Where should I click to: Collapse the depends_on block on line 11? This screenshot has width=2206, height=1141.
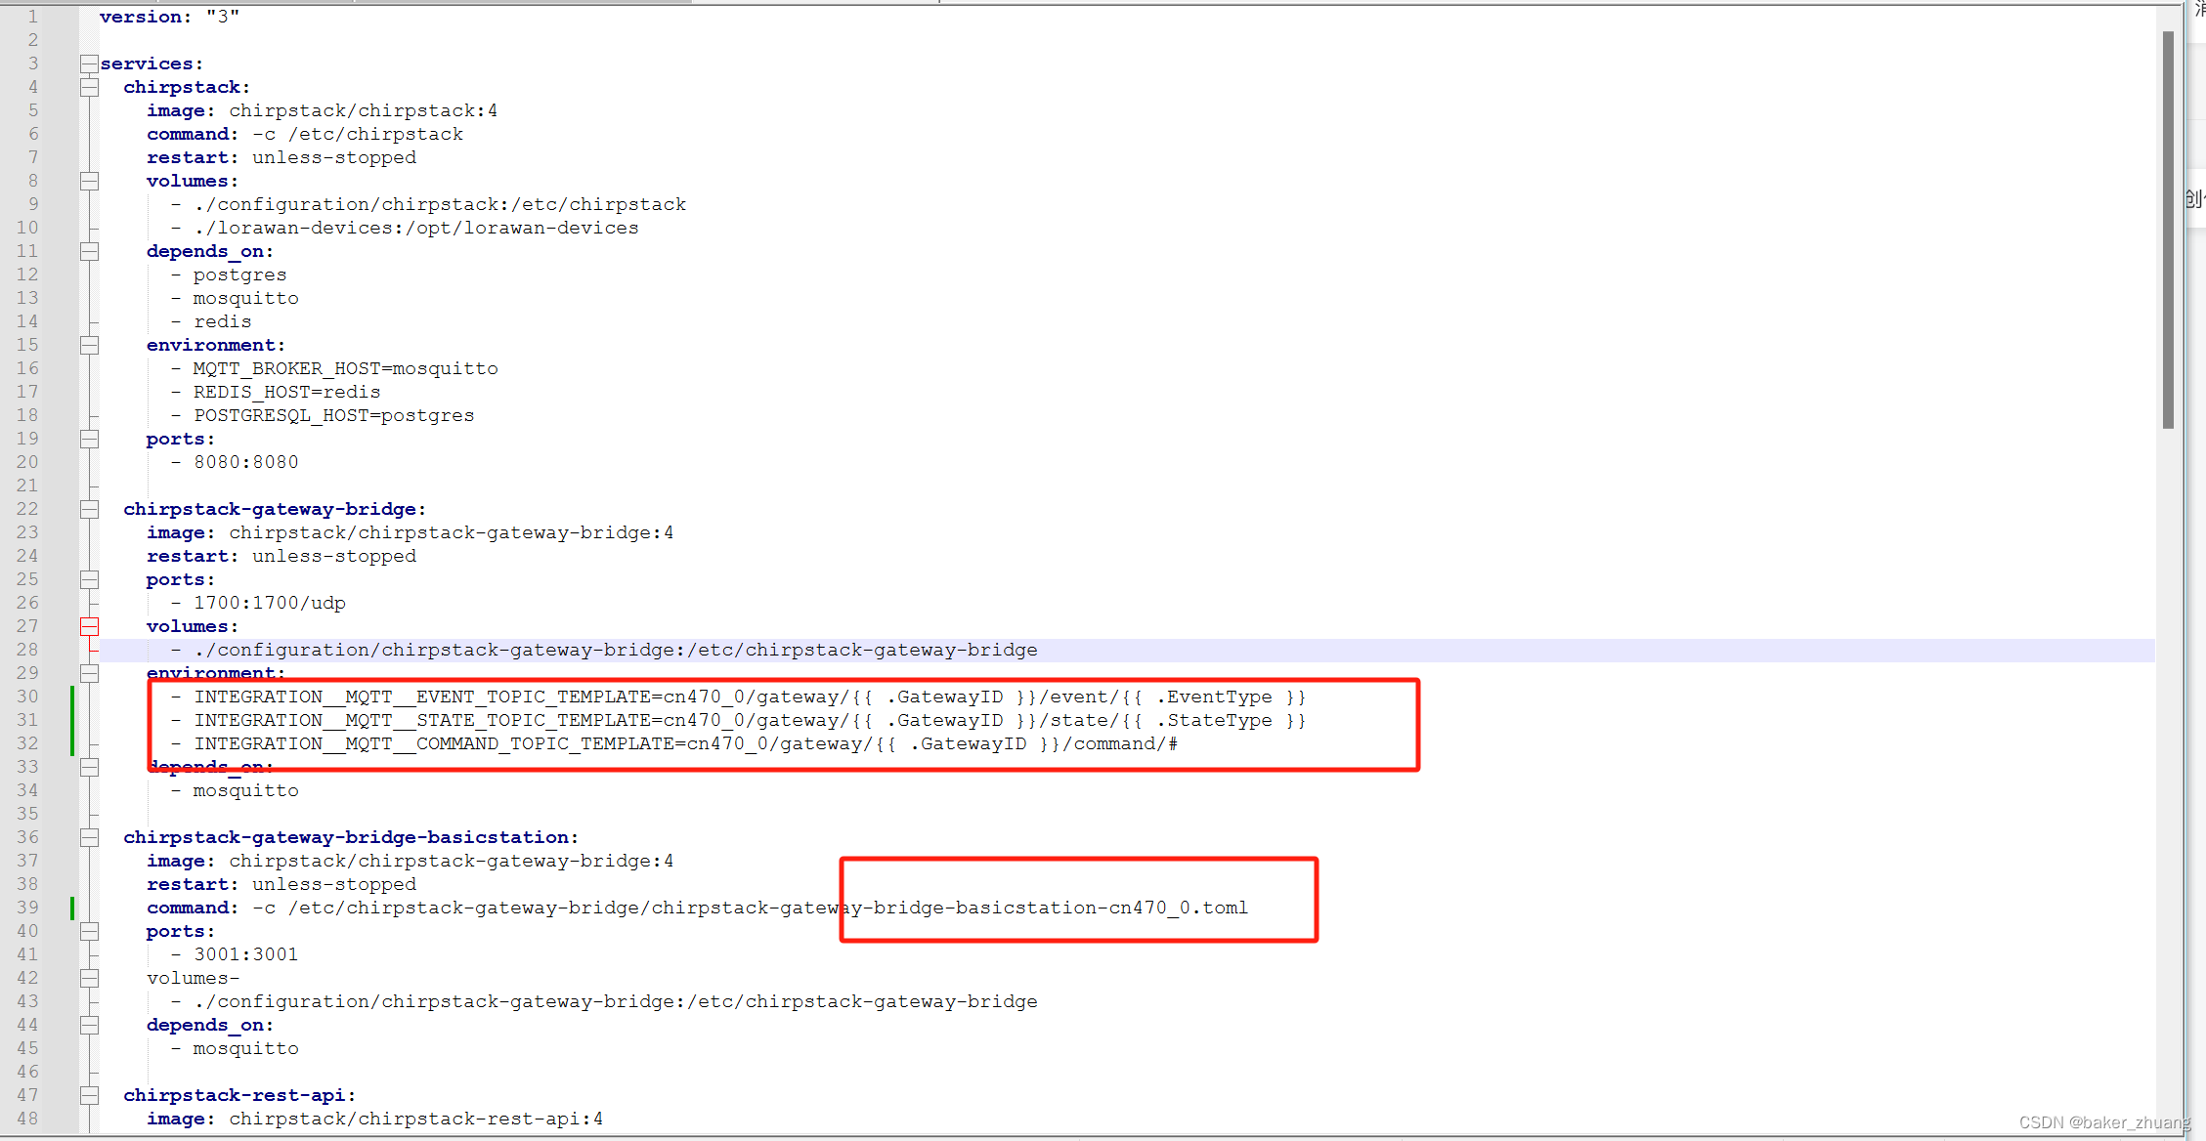(x=89, y=251)
